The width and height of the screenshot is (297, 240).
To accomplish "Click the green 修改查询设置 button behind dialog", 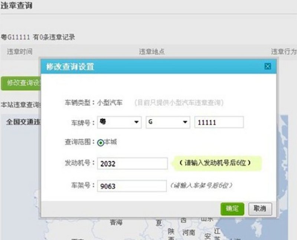I will (20, 83).
